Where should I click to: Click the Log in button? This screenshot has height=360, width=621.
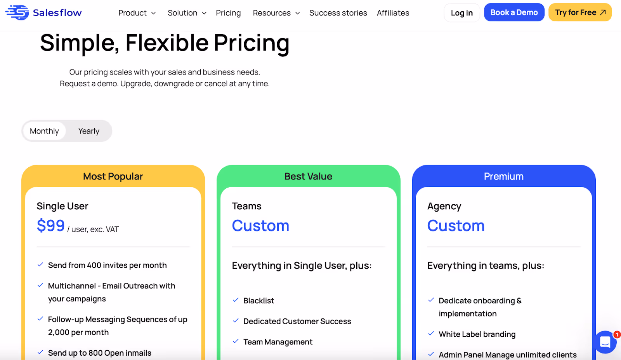pos(461,12)
